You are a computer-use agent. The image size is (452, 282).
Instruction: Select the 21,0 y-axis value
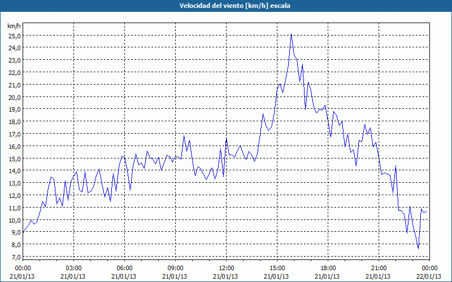[15, 85]
